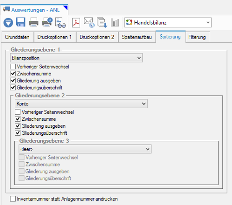This screenshot has width=232, height=205.
Task: Save with the floppy disk icon
Action: tap(21, 22)
